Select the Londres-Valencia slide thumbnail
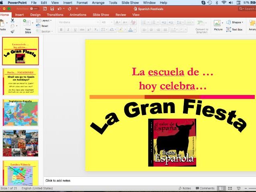Viewport: 256px width, 192px height. (20, 173)
